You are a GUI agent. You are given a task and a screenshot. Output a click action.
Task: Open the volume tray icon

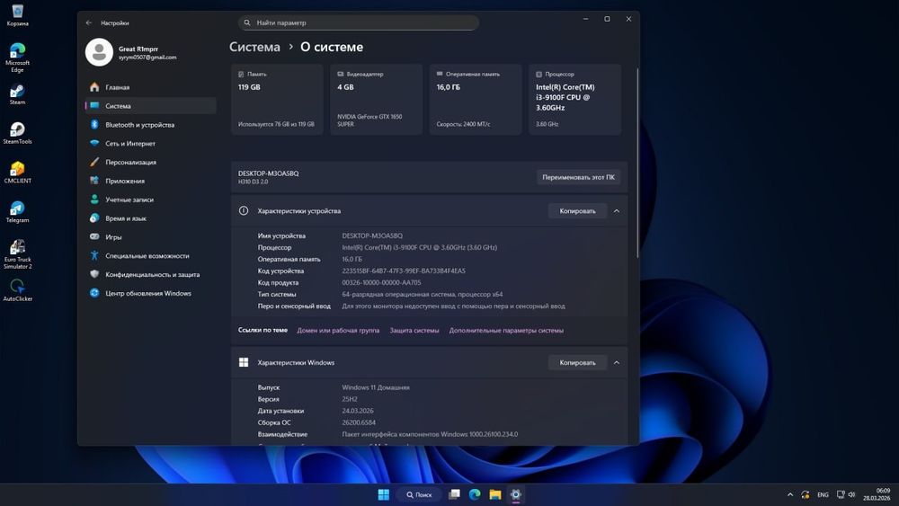coord(851,494)
